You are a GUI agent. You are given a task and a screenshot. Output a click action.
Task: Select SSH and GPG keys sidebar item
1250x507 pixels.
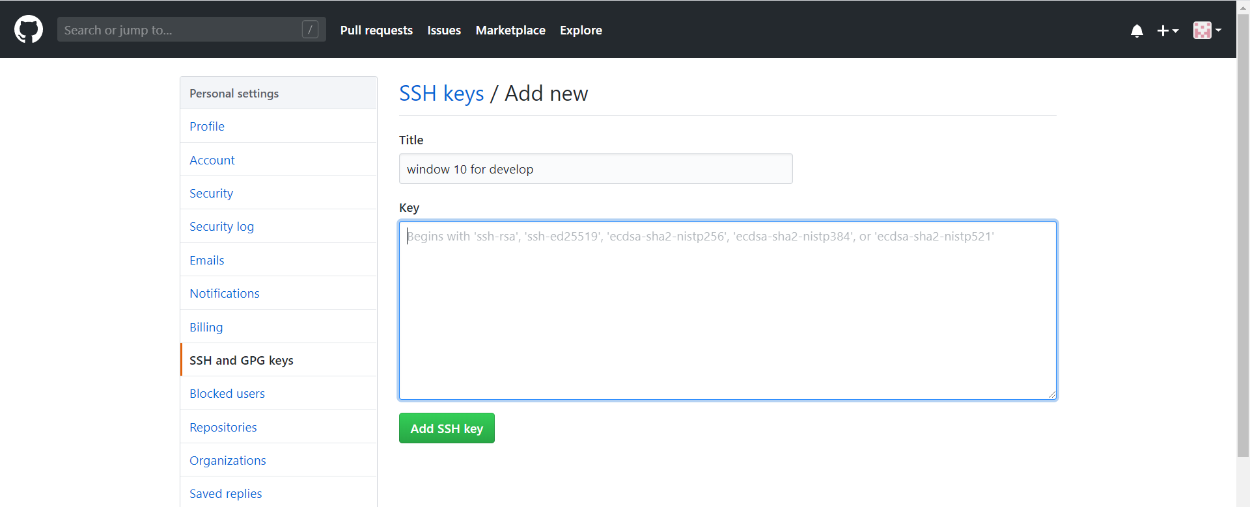279,360
